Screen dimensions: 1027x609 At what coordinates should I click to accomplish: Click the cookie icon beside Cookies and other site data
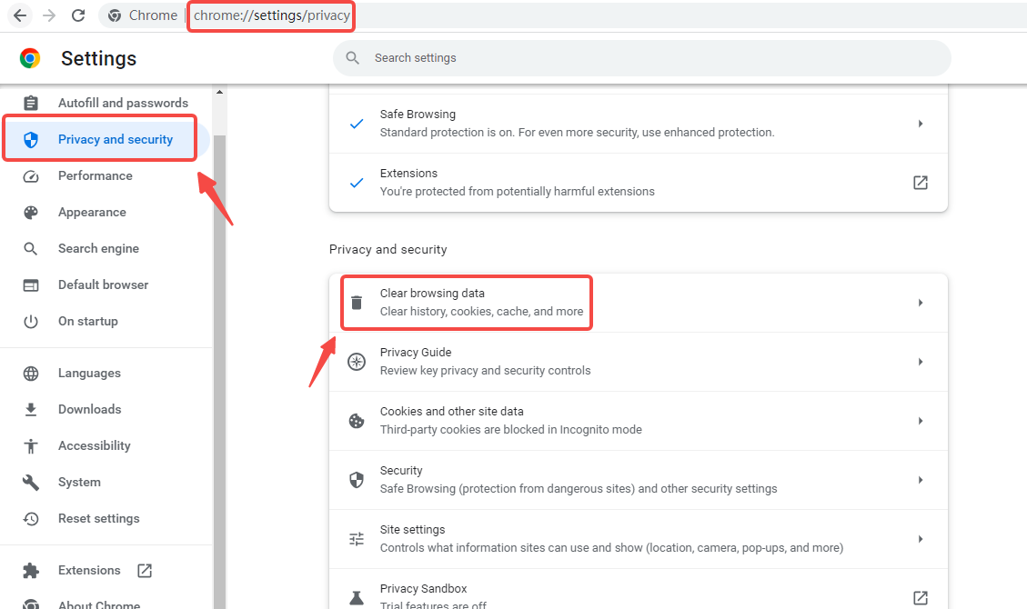[357, 421]
